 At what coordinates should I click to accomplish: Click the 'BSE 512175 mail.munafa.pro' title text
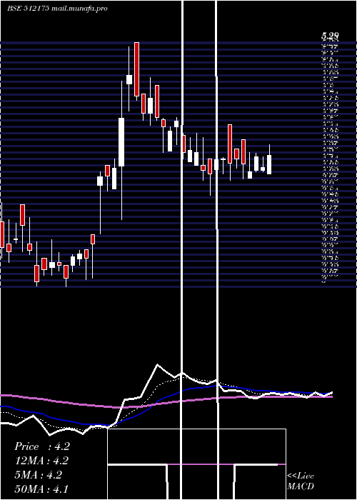coord(57,9)
